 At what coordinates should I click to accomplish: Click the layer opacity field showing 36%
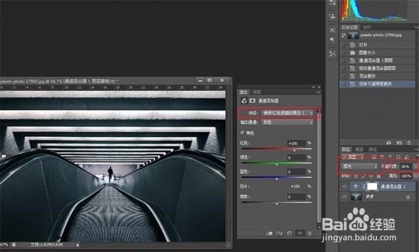(x=405, y=166)
